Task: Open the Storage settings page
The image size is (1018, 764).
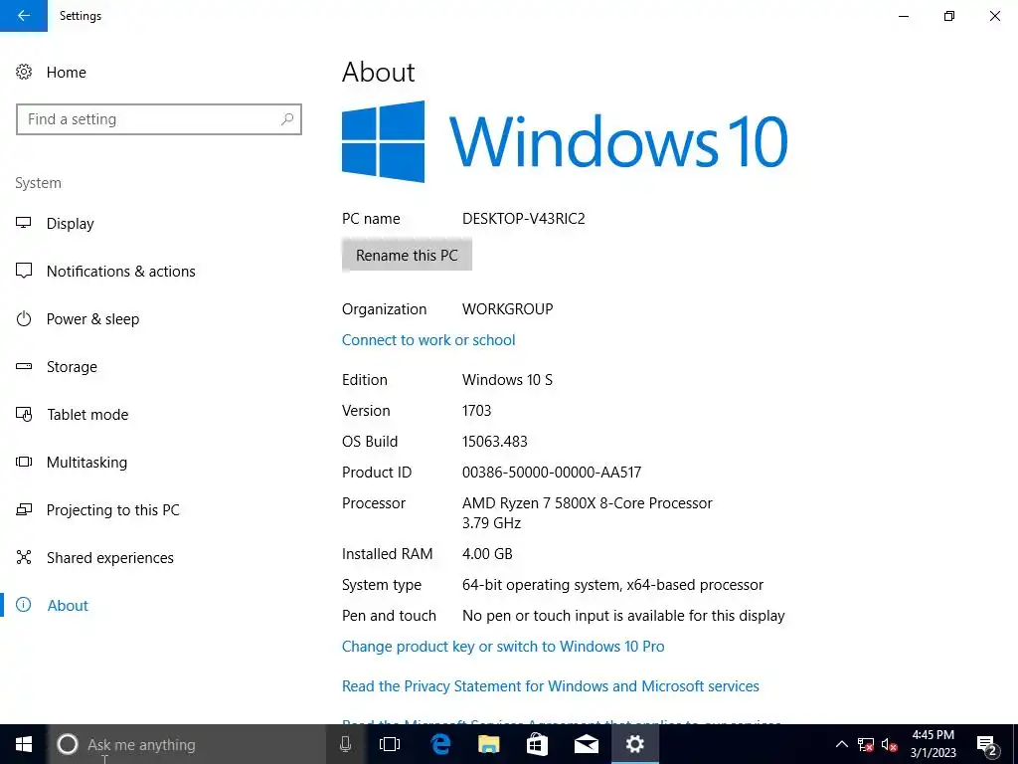Action: [x=72, y=367]
